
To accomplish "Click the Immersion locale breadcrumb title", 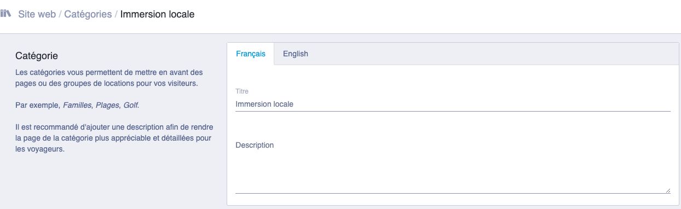I will pyautogui.click(x=157, y=14).
